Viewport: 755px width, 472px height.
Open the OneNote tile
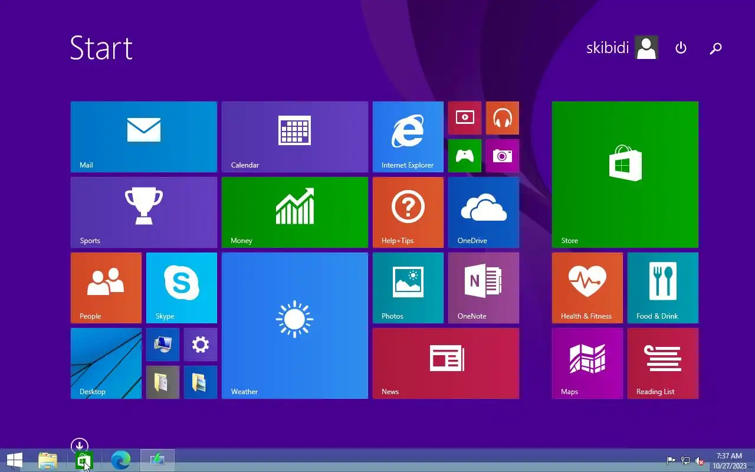coord(484,288)
